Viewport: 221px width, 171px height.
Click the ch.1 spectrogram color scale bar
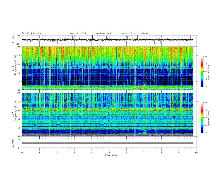202,72
